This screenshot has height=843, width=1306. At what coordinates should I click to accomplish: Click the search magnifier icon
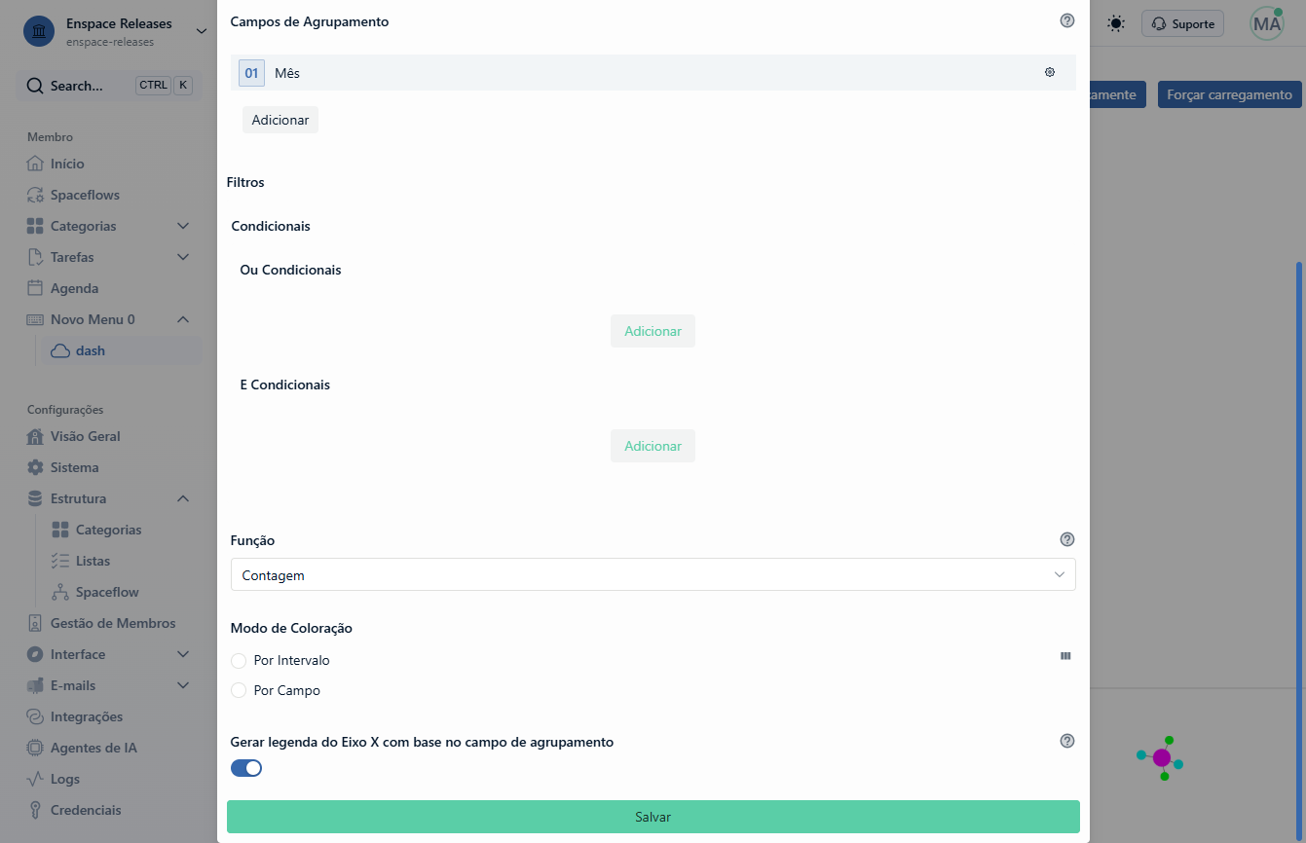(x=35, y=86)
